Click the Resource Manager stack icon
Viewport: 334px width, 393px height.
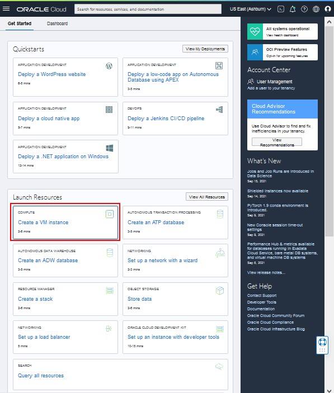tap(110, 291)
